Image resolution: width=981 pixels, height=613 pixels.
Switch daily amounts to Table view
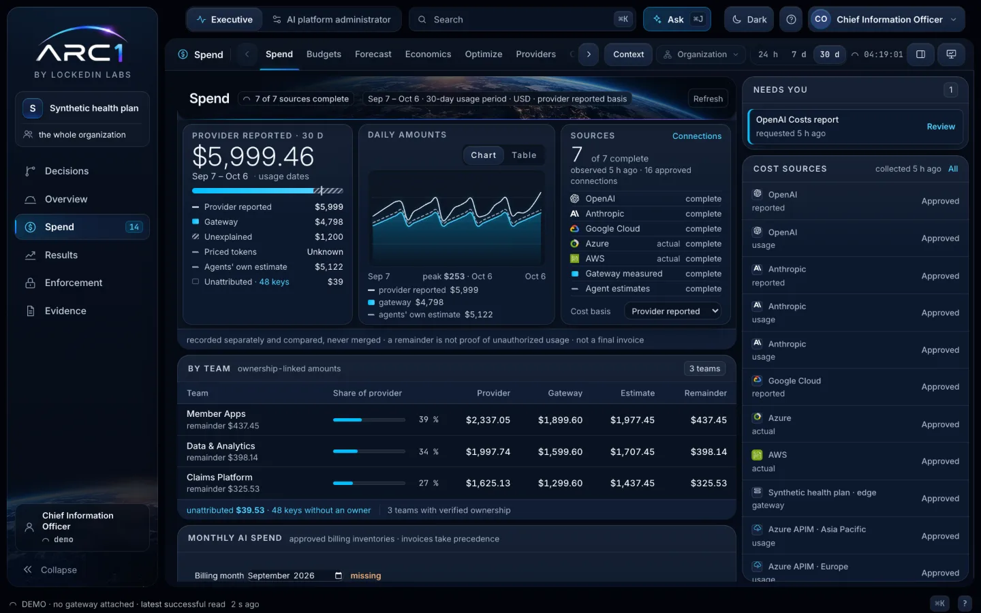tap(524, 155)
